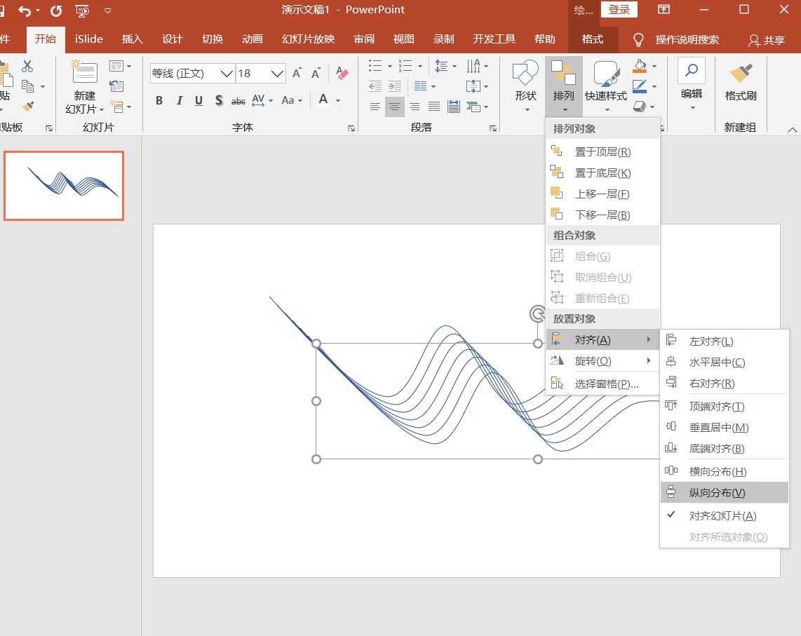This screenshot has height=636, width=801.
Task: Toggle Italic text formatting
Action: [x=179, y=100]
